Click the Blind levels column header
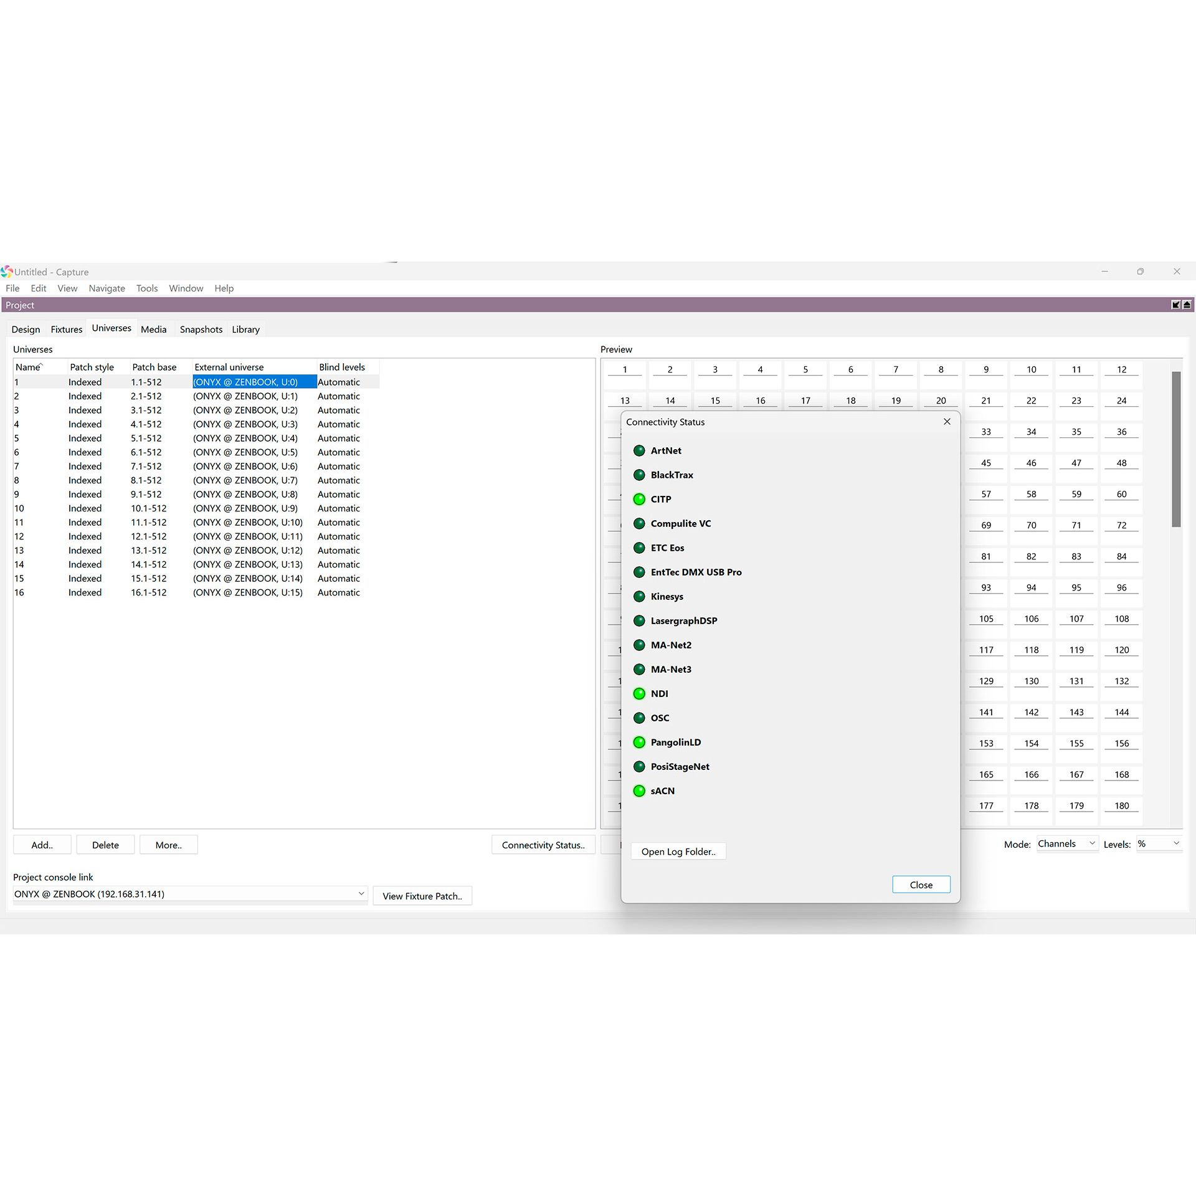1196x1196 pixels. point(348,367)
